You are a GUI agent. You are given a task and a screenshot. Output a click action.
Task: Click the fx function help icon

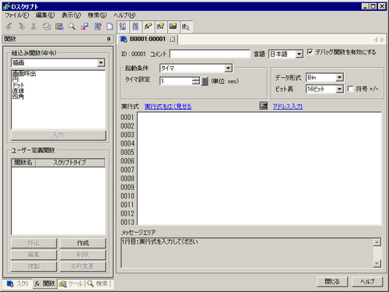click(x=148, y=26)
